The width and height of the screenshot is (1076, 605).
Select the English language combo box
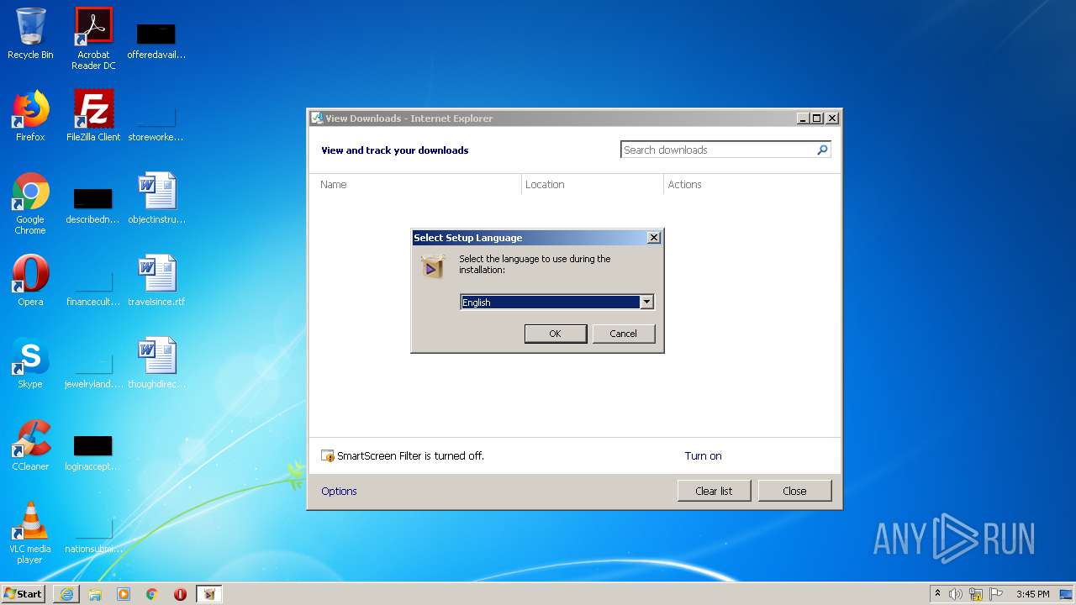tap(557, 302)
